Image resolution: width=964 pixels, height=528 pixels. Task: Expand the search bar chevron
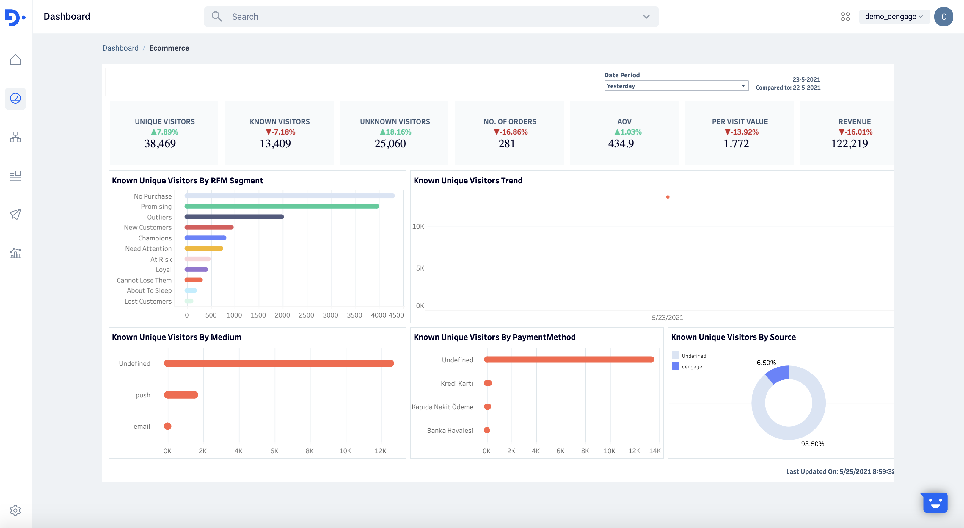point(646,16)
